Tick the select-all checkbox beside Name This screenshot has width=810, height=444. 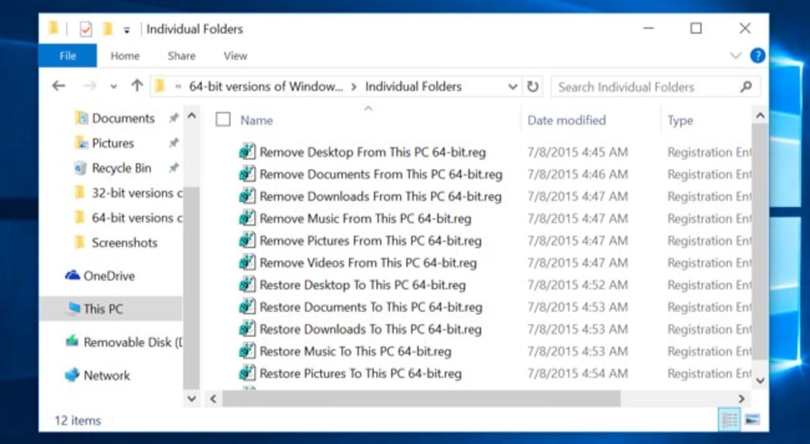pos(223,119)
